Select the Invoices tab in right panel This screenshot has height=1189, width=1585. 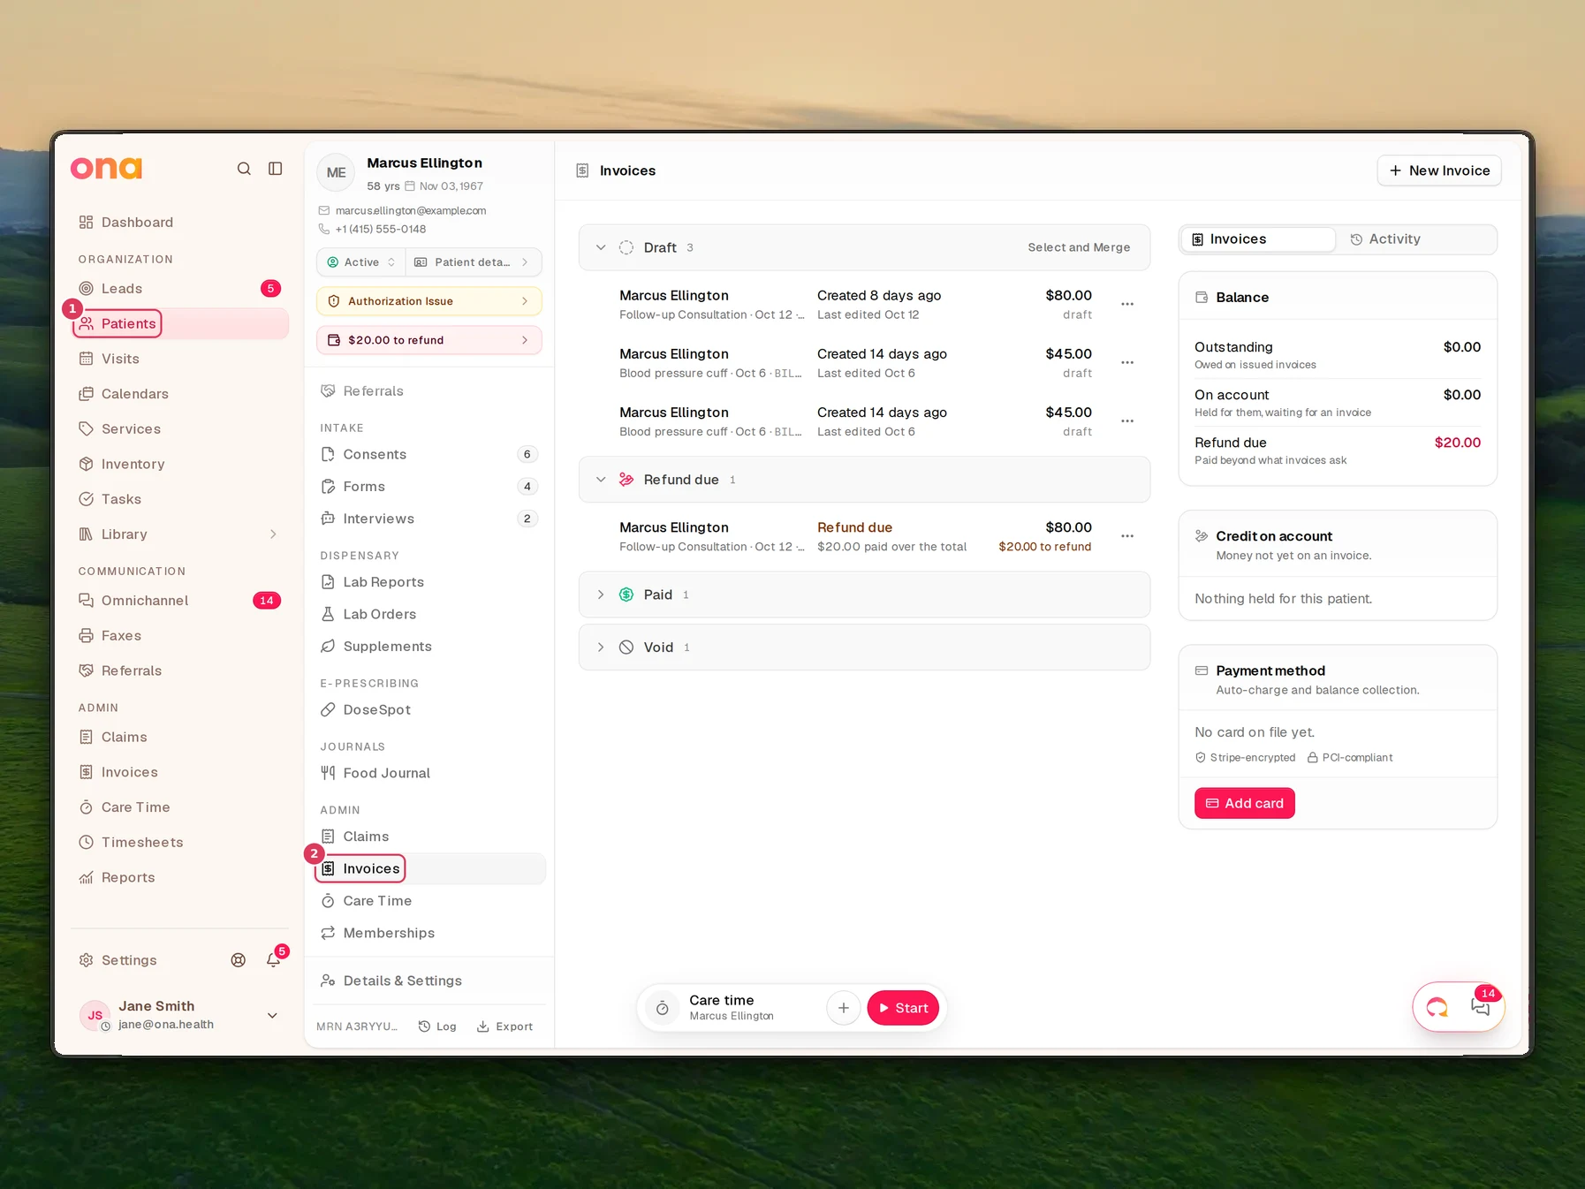point(1258,239)
